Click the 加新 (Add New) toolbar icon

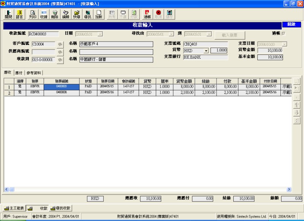[99, 14]
